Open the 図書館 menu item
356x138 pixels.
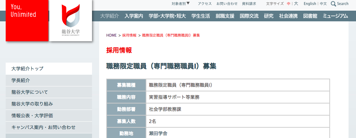[x=310, y=16]
